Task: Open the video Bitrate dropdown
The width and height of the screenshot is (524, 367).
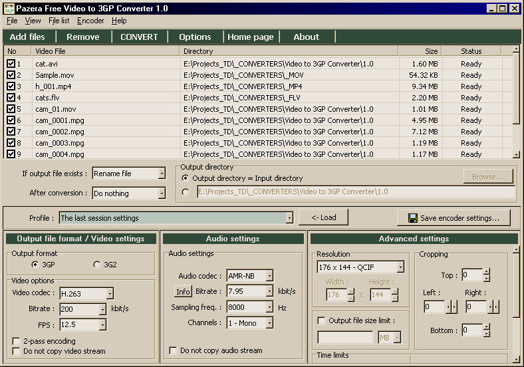Action: 102,309
